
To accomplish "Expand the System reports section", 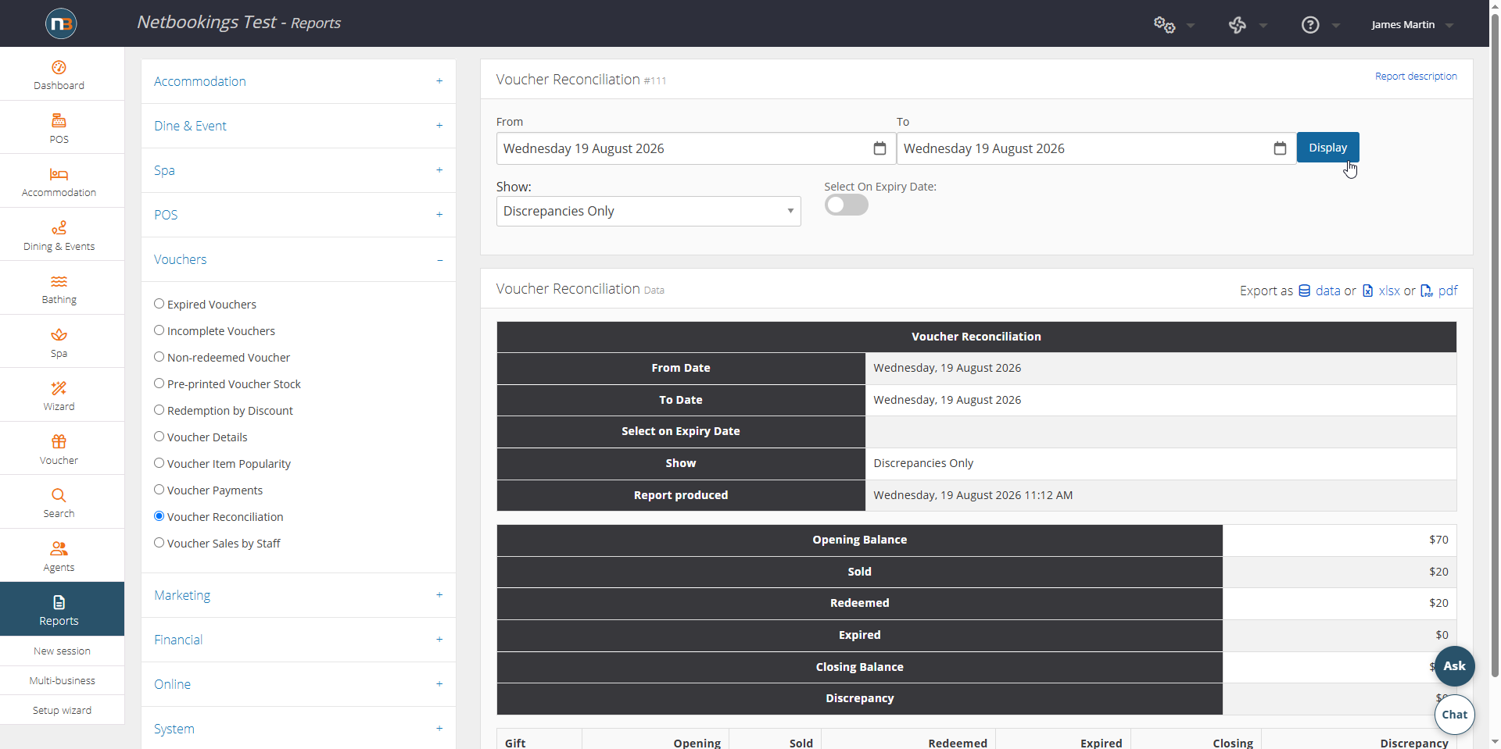I will click(299, 729).
